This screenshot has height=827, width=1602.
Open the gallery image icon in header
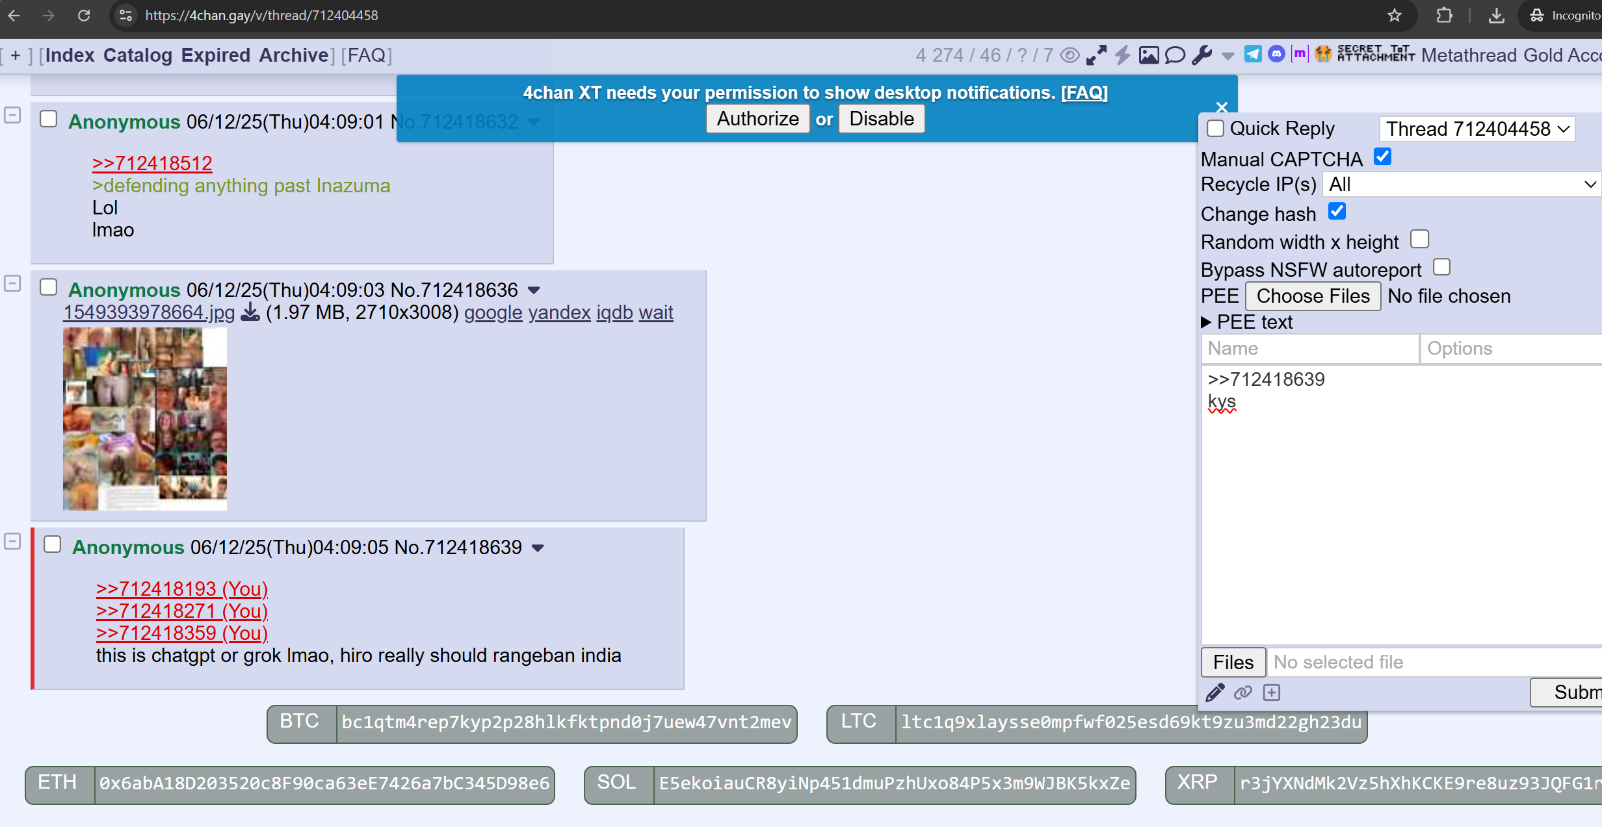click(x=1149, y=55)
